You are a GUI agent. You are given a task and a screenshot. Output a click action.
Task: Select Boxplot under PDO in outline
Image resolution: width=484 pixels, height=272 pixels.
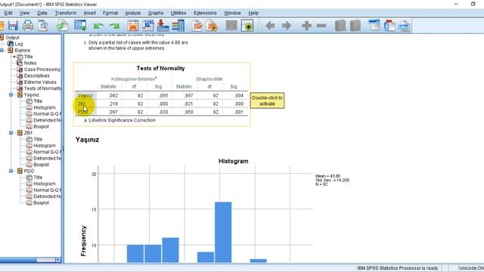[x=41, y=203]
